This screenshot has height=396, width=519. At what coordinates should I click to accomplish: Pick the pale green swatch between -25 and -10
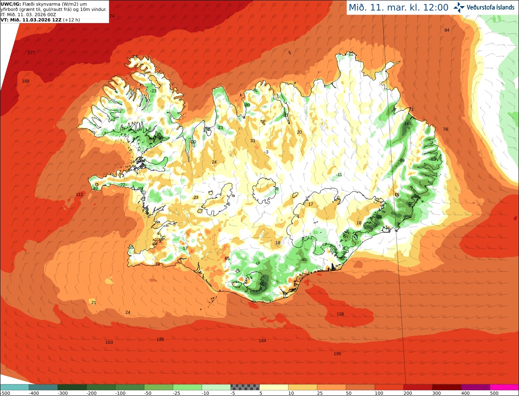click(x=187, y=387)
